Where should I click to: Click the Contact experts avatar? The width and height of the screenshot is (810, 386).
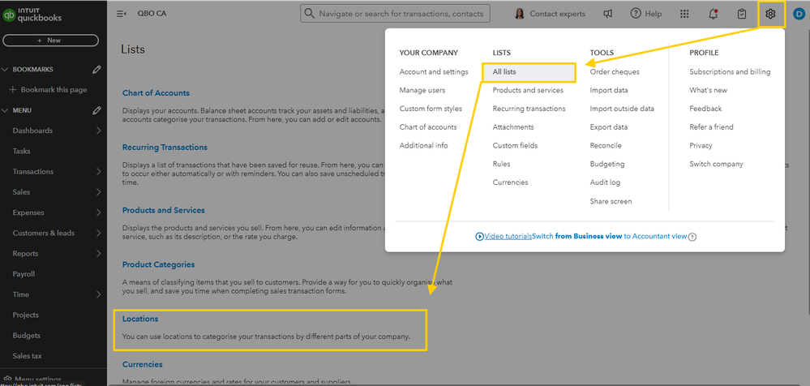coord(520,14)
